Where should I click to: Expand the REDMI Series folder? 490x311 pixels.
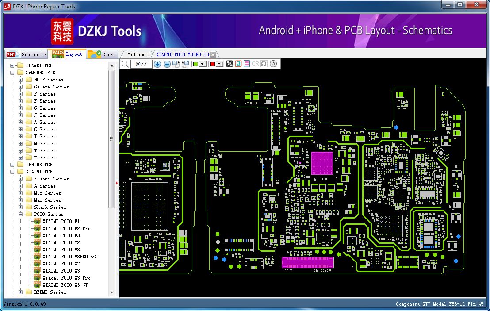tap(20, 292)
